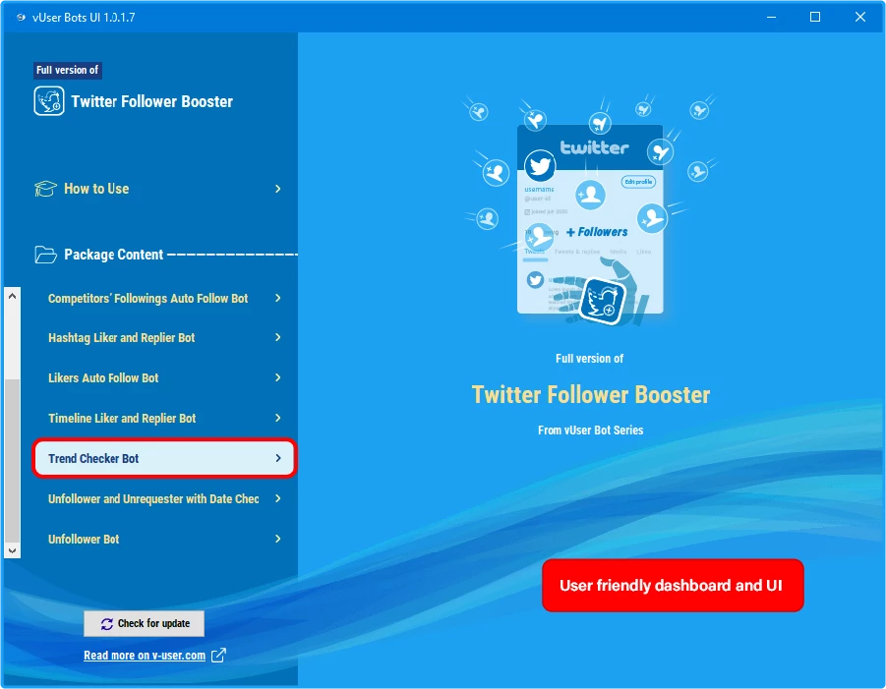Image resolution: width=886 pixels, height=689 pixels.
Task: Maximize the vUser Bots UI window
Action: [815, 17]
